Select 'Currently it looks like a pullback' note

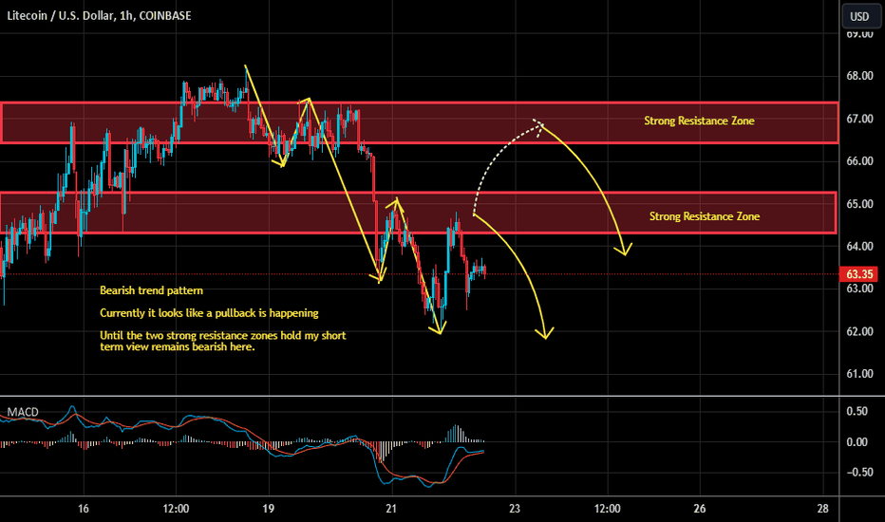click(x=209, y=313)
